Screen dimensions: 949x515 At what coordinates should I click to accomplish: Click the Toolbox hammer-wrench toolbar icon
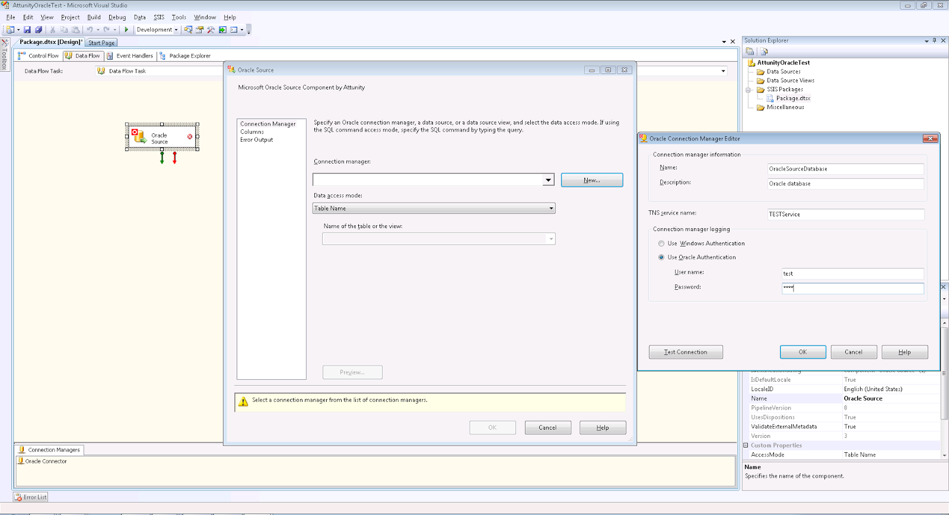[x=211, y=30]
